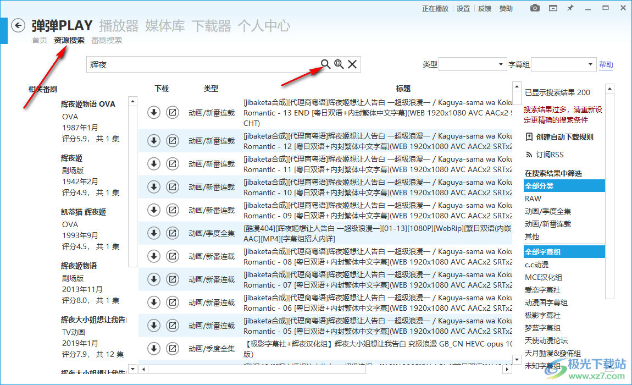Download the Romantic - 13 END entry
This screenshot has width=632, height=385.
pyautogui.click(x=153, y=113)
